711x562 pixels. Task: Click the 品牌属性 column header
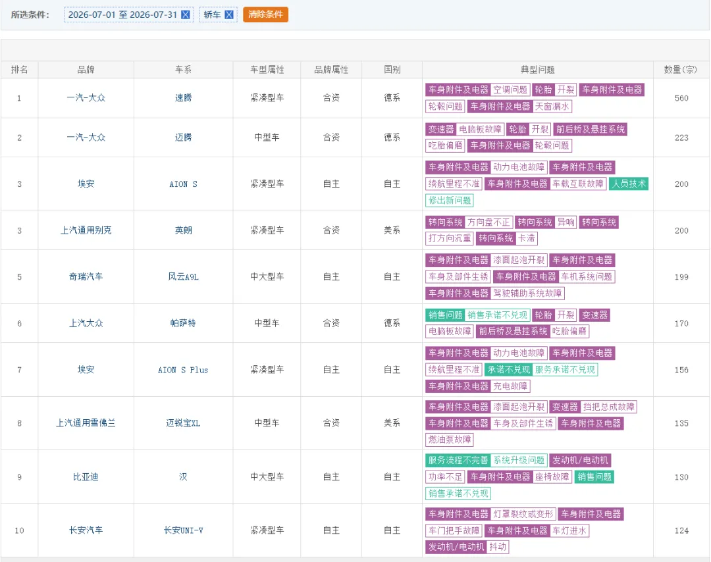(x=331, y=70)
